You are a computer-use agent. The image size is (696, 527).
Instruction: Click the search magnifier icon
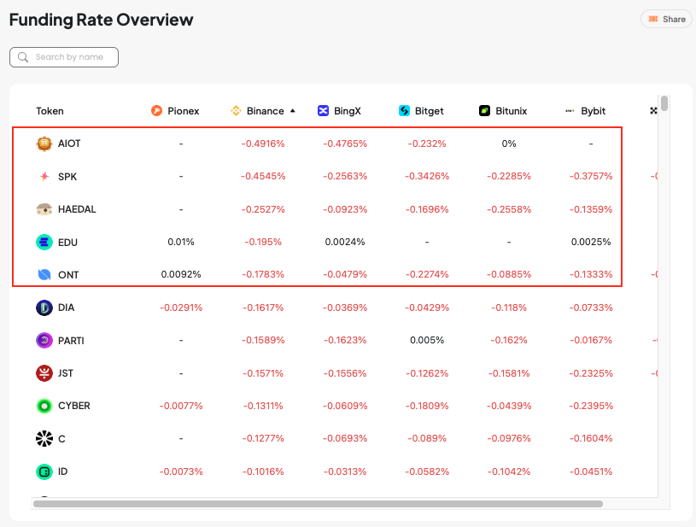click(23, 57)
